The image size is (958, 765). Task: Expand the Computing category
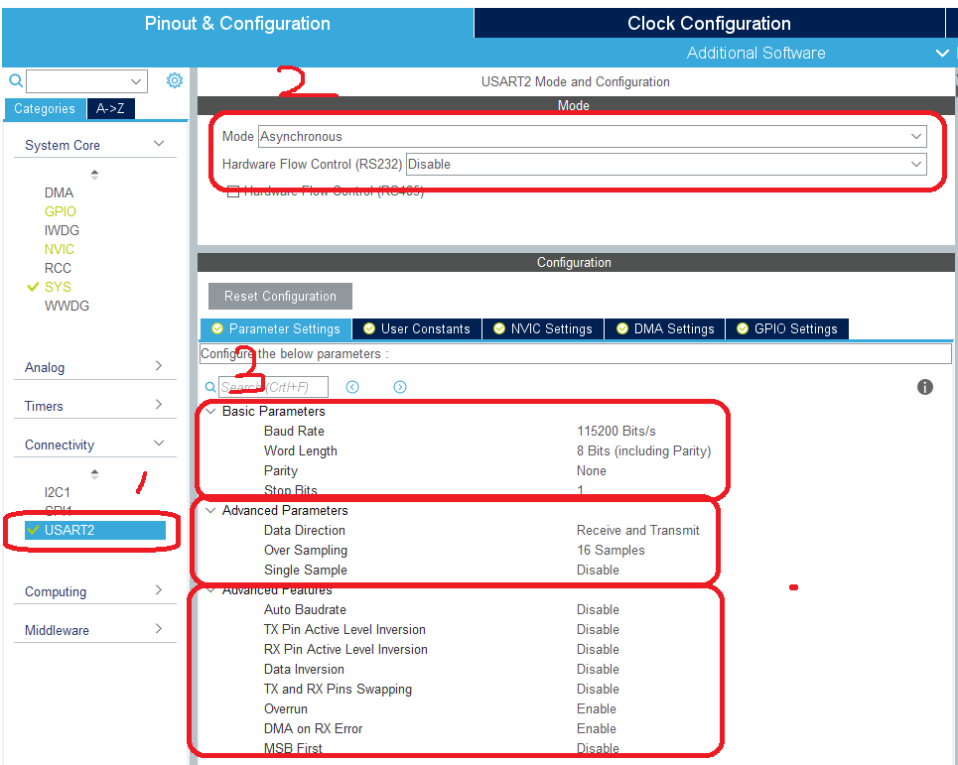pos(159,589)
